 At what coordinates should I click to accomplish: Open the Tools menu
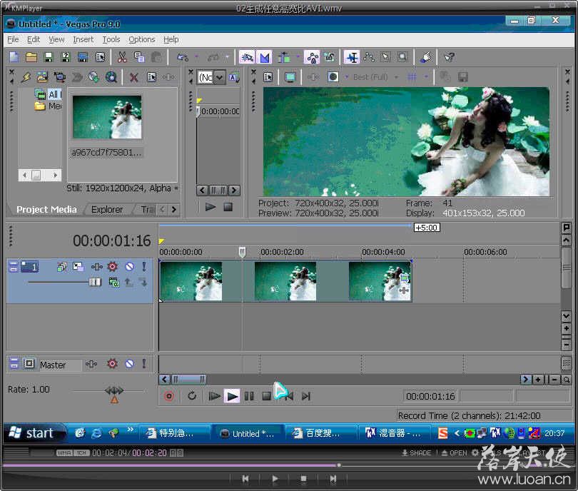click(x=111, y=39)
